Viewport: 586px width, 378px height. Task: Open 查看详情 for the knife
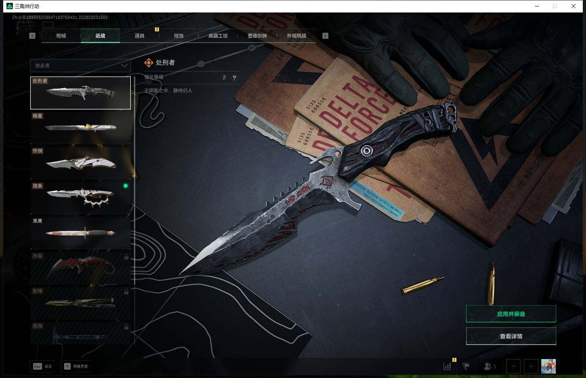511,336
